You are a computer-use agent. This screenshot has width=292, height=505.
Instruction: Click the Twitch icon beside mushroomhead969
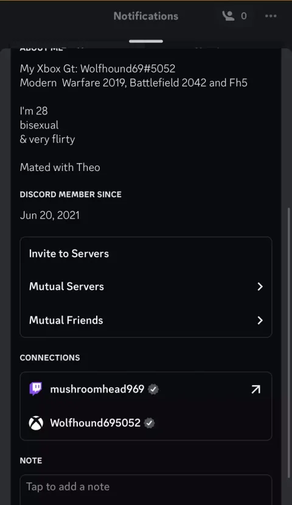point(36,389)
